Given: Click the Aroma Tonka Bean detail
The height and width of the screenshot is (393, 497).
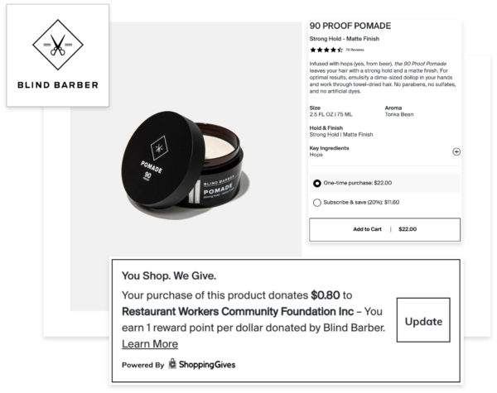Looking at the screenshot, I should click(x=399, y=111).
